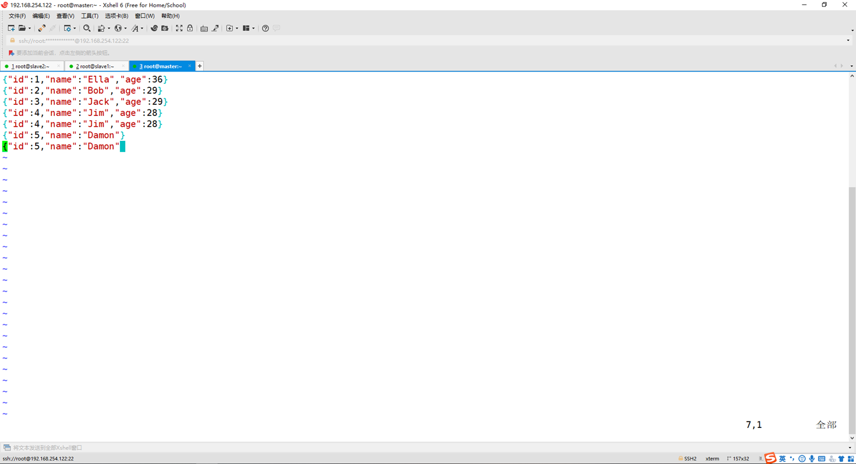Click the highlight pen icon
Image resolution: width=856 pixels, height=464 pixels.
point(215,28)
